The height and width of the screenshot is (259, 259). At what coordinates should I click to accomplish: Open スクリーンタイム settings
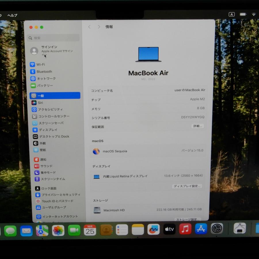(x=50, y=179)
